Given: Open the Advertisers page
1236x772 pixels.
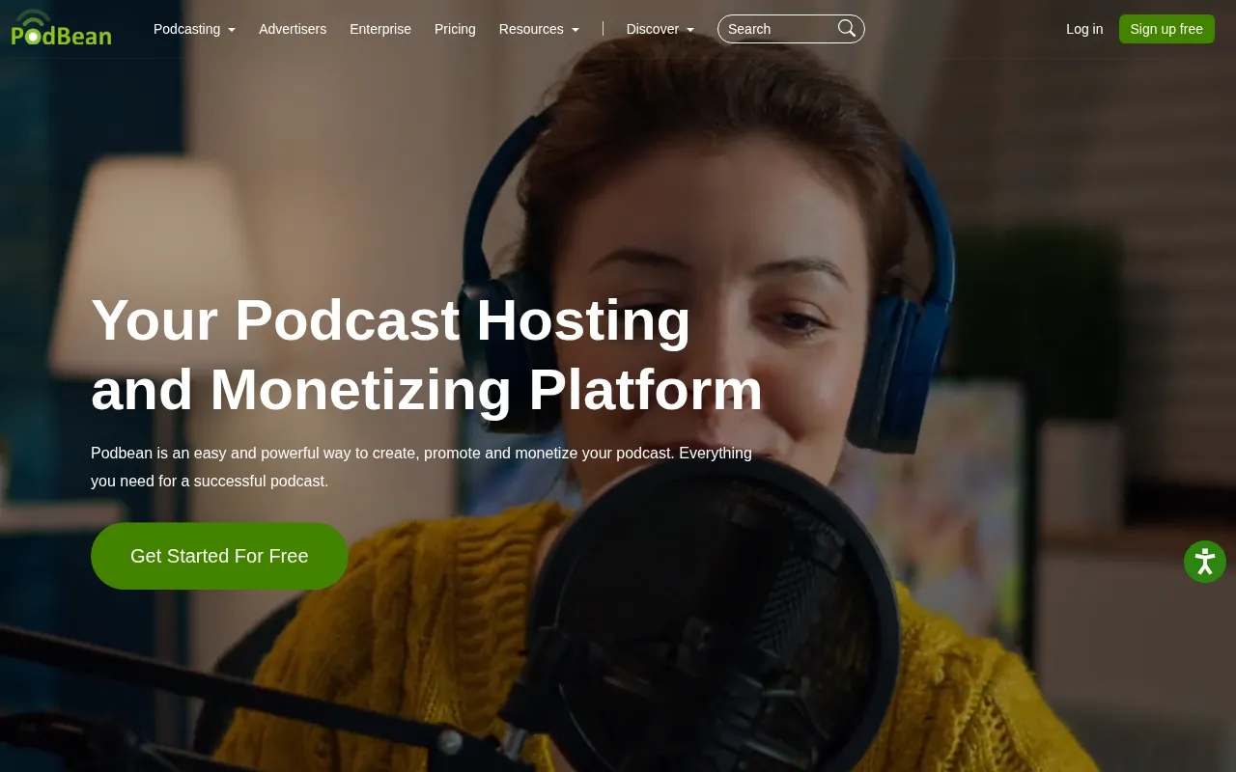Looking at the screenshot, I should click(x=293, y=29).
